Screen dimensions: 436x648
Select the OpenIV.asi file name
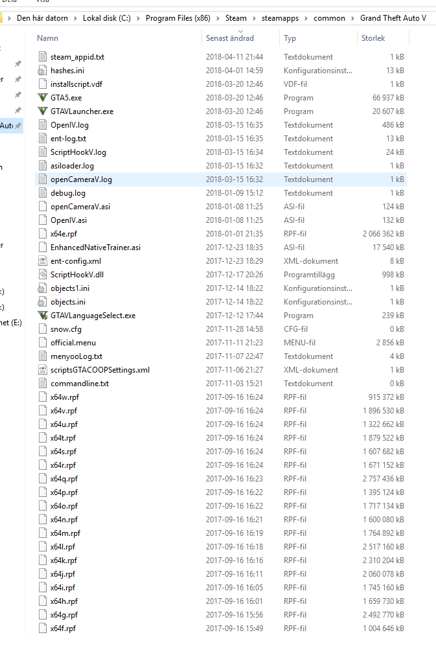tap(69, 220)
